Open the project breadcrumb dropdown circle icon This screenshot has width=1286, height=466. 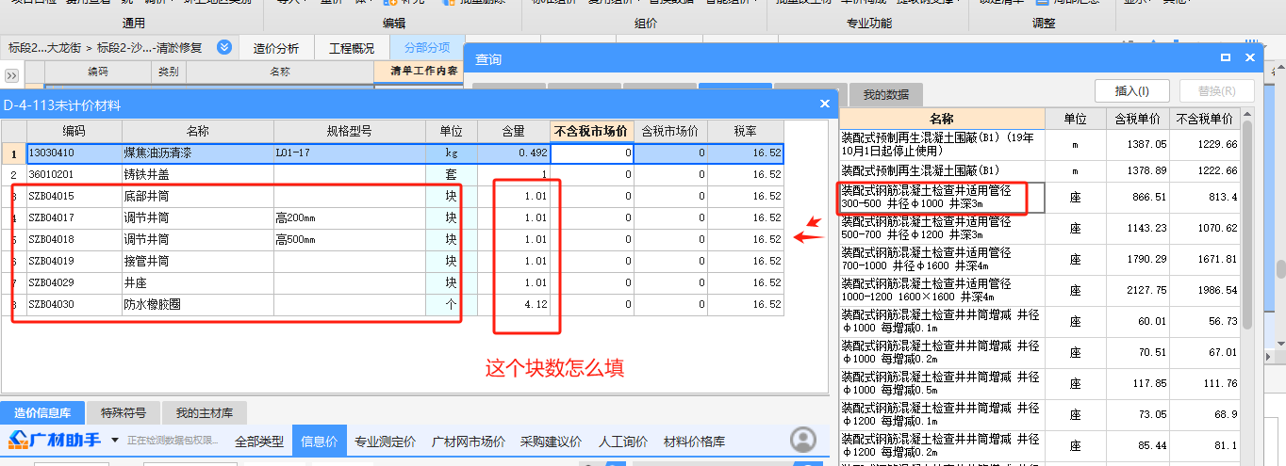coord(224,47)
